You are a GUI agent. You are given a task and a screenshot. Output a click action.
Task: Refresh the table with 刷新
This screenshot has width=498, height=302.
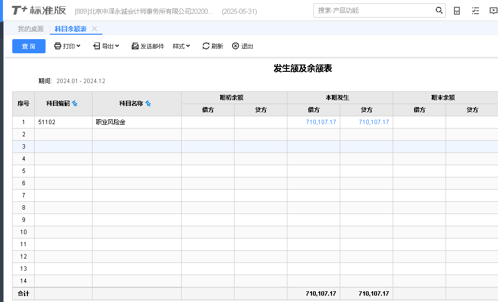tap(213, 46)
